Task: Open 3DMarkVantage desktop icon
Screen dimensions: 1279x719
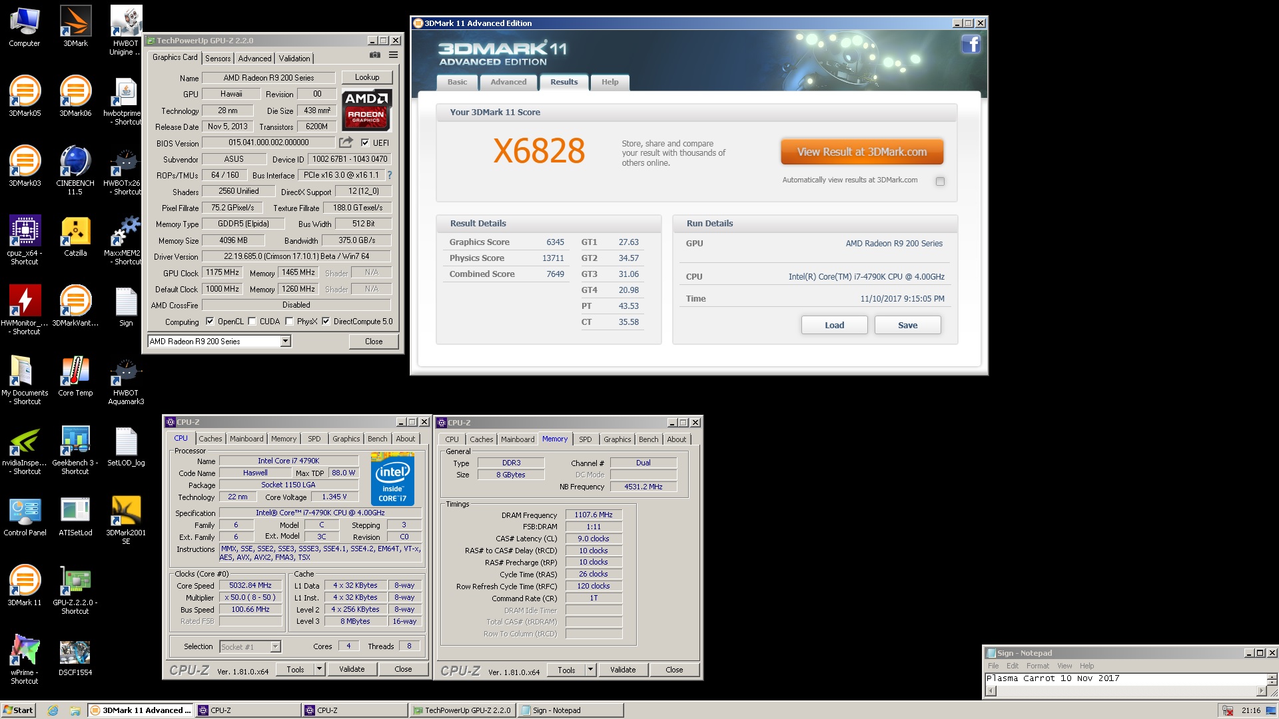Action: (75, 306)
